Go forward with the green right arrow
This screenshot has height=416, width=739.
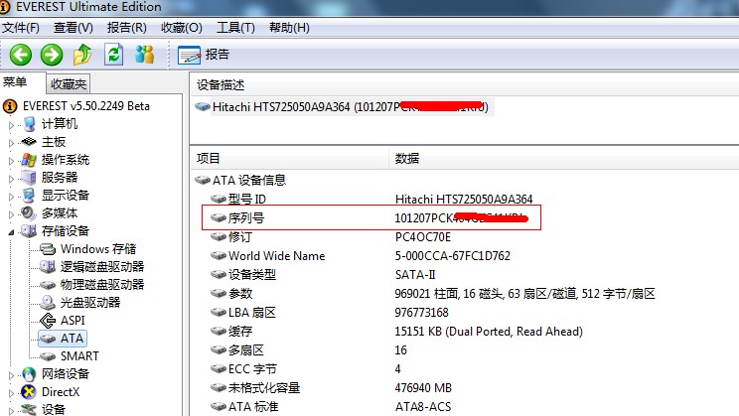(x=52, y=55)
